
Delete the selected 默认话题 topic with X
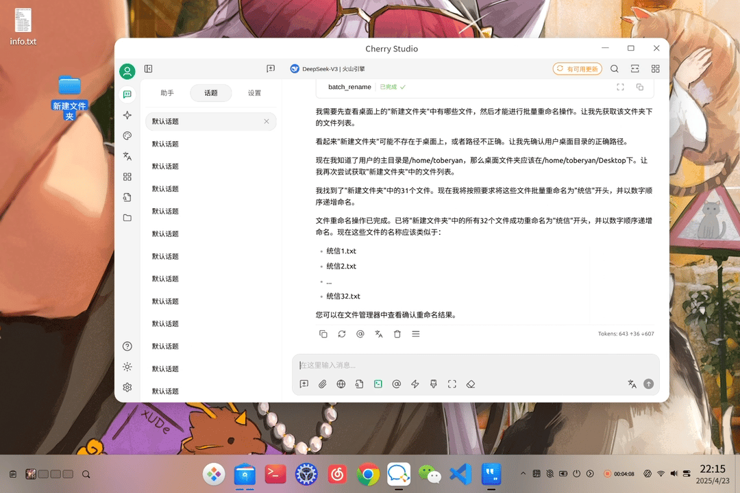[x=267, y=121]
